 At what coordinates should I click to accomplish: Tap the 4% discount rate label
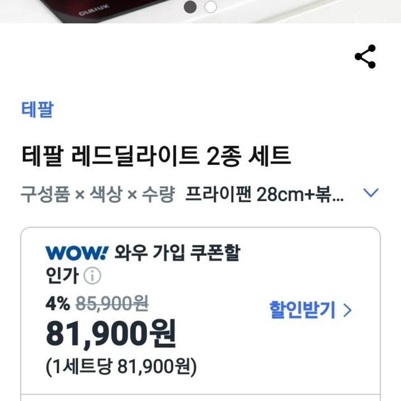coord(58,304)
